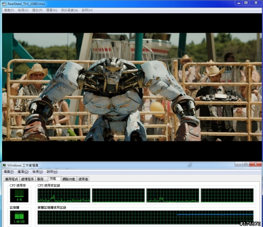This screenshot has width=263, height=227.
Task: Open Task Manager's 說明(H) menu
Action: 52,172
